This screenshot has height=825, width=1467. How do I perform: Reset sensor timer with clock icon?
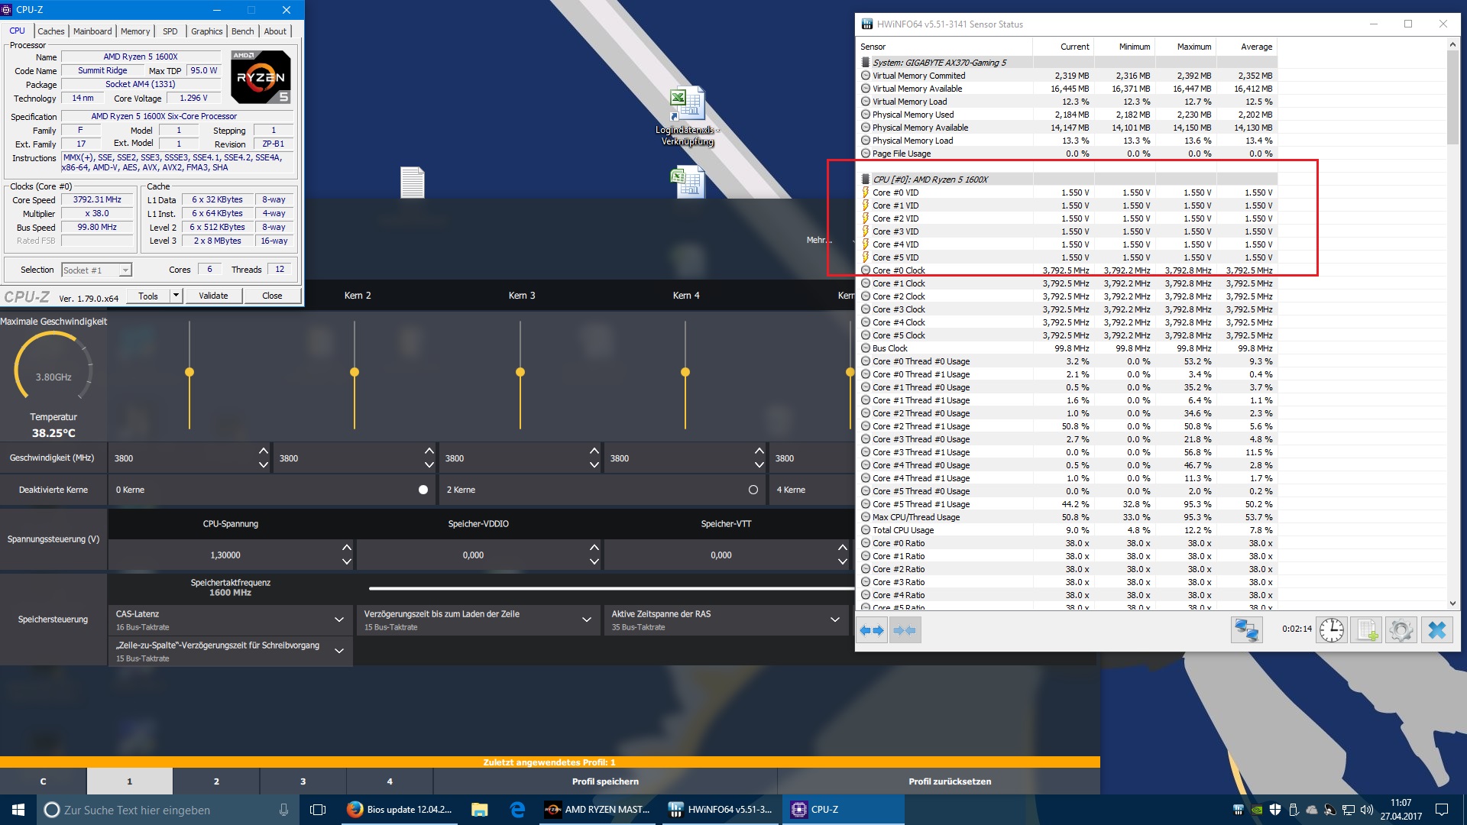pos(1332,630)
